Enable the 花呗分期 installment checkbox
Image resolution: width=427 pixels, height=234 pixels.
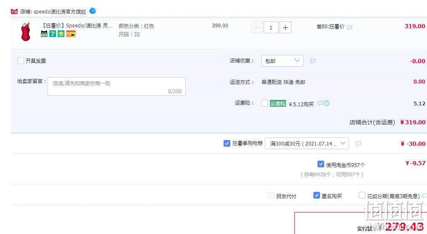coord(362,195)
